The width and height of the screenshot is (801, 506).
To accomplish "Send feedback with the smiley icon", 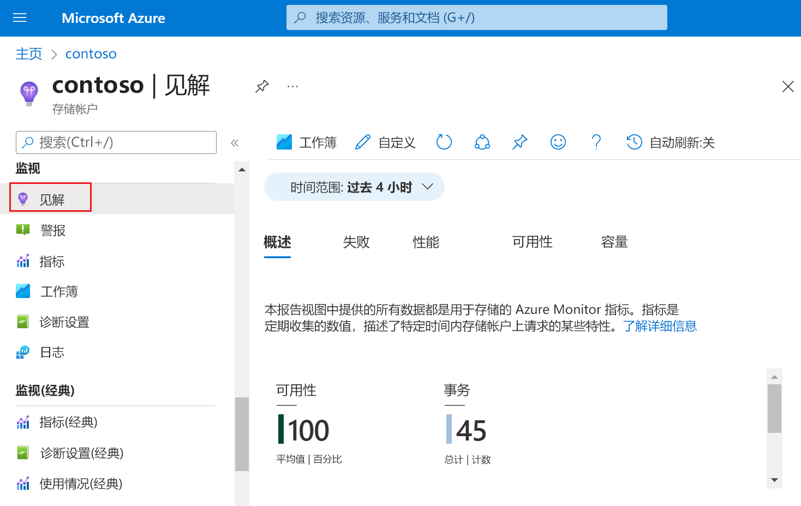I will (558, 142).
